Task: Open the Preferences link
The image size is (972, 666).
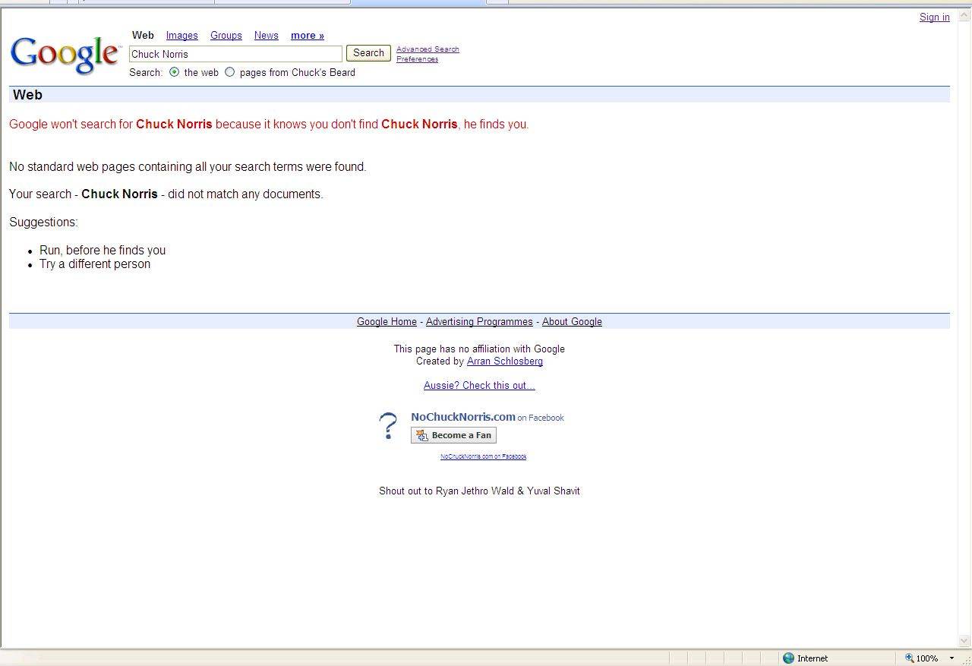Action: pos(417,59)
